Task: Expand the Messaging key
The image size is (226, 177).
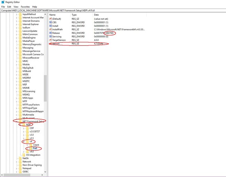Action: pos(16,48)
